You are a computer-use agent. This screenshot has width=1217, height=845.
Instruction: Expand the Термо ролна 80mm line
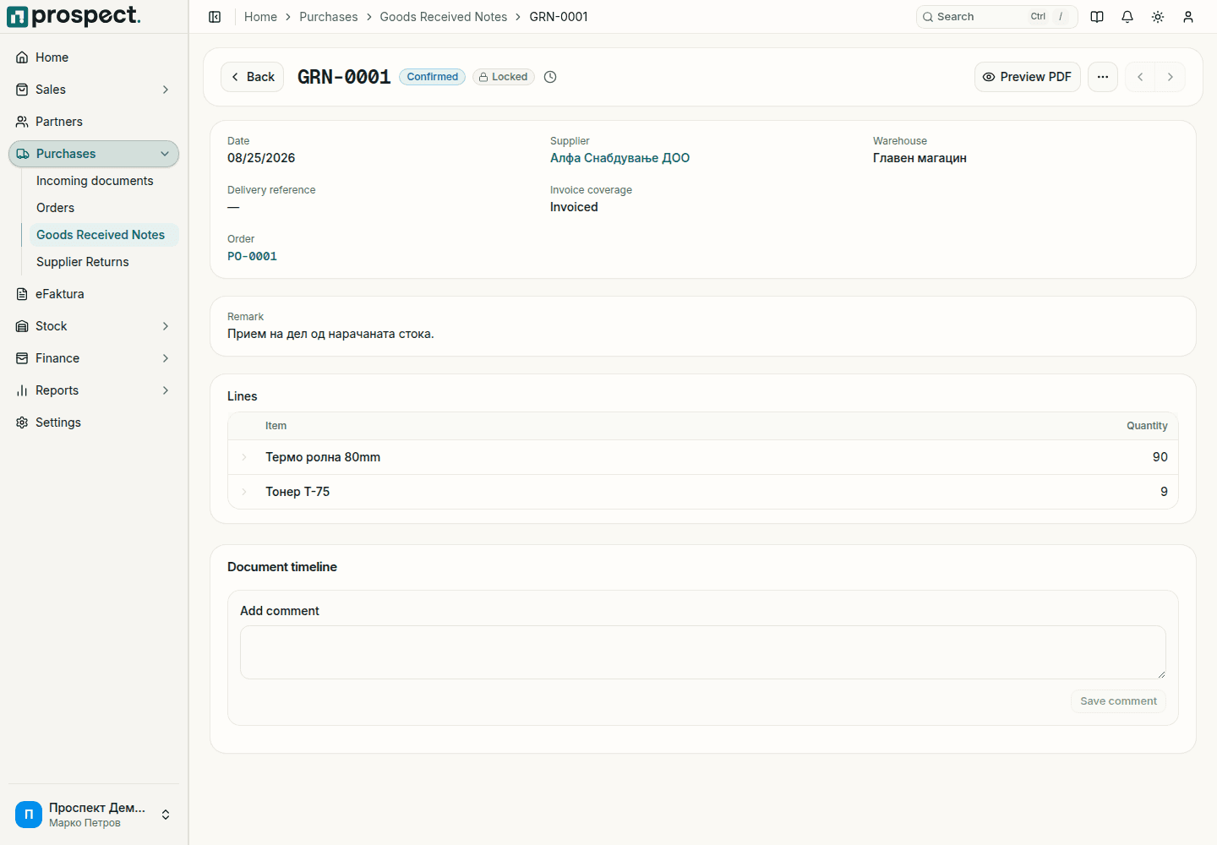[x=244, y=457]
